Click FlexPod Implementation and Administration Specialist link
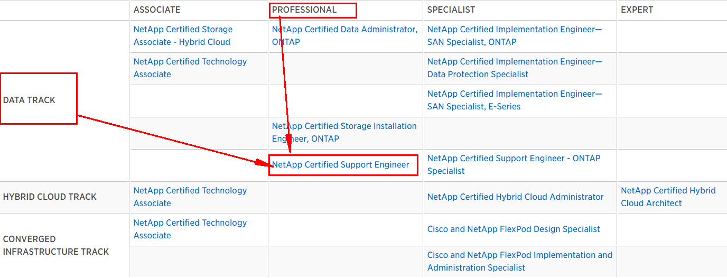The width and height of the screenshot is (727, 278). pos(519,262)
